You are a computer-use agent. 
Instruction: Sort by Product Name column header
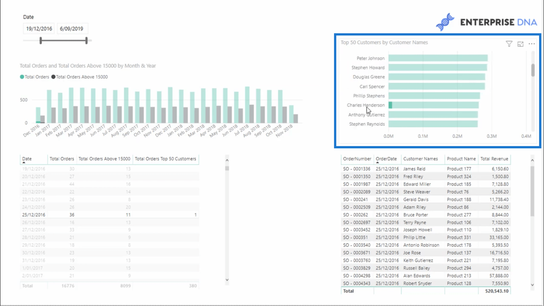pyautogui.click(x=461, y=159)
